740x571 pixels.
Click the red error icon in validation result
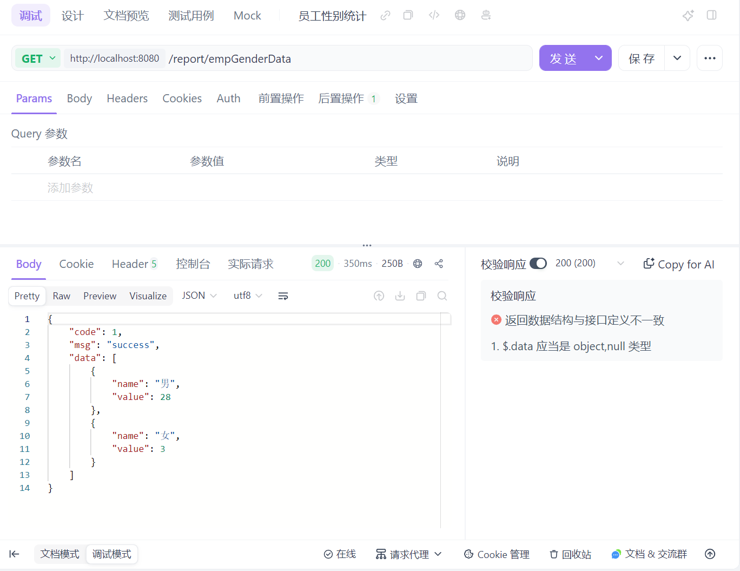point(496,320)
